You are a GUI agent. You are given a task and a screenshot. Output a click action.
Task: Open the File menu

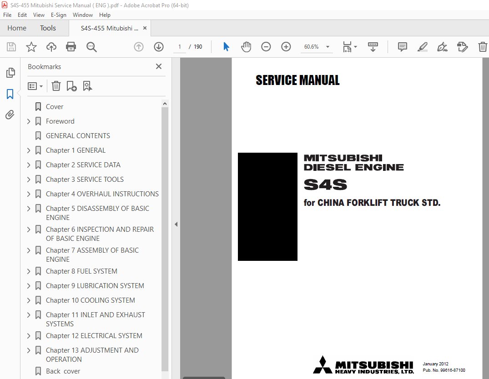pyautogui.click(x=7, y=15)
